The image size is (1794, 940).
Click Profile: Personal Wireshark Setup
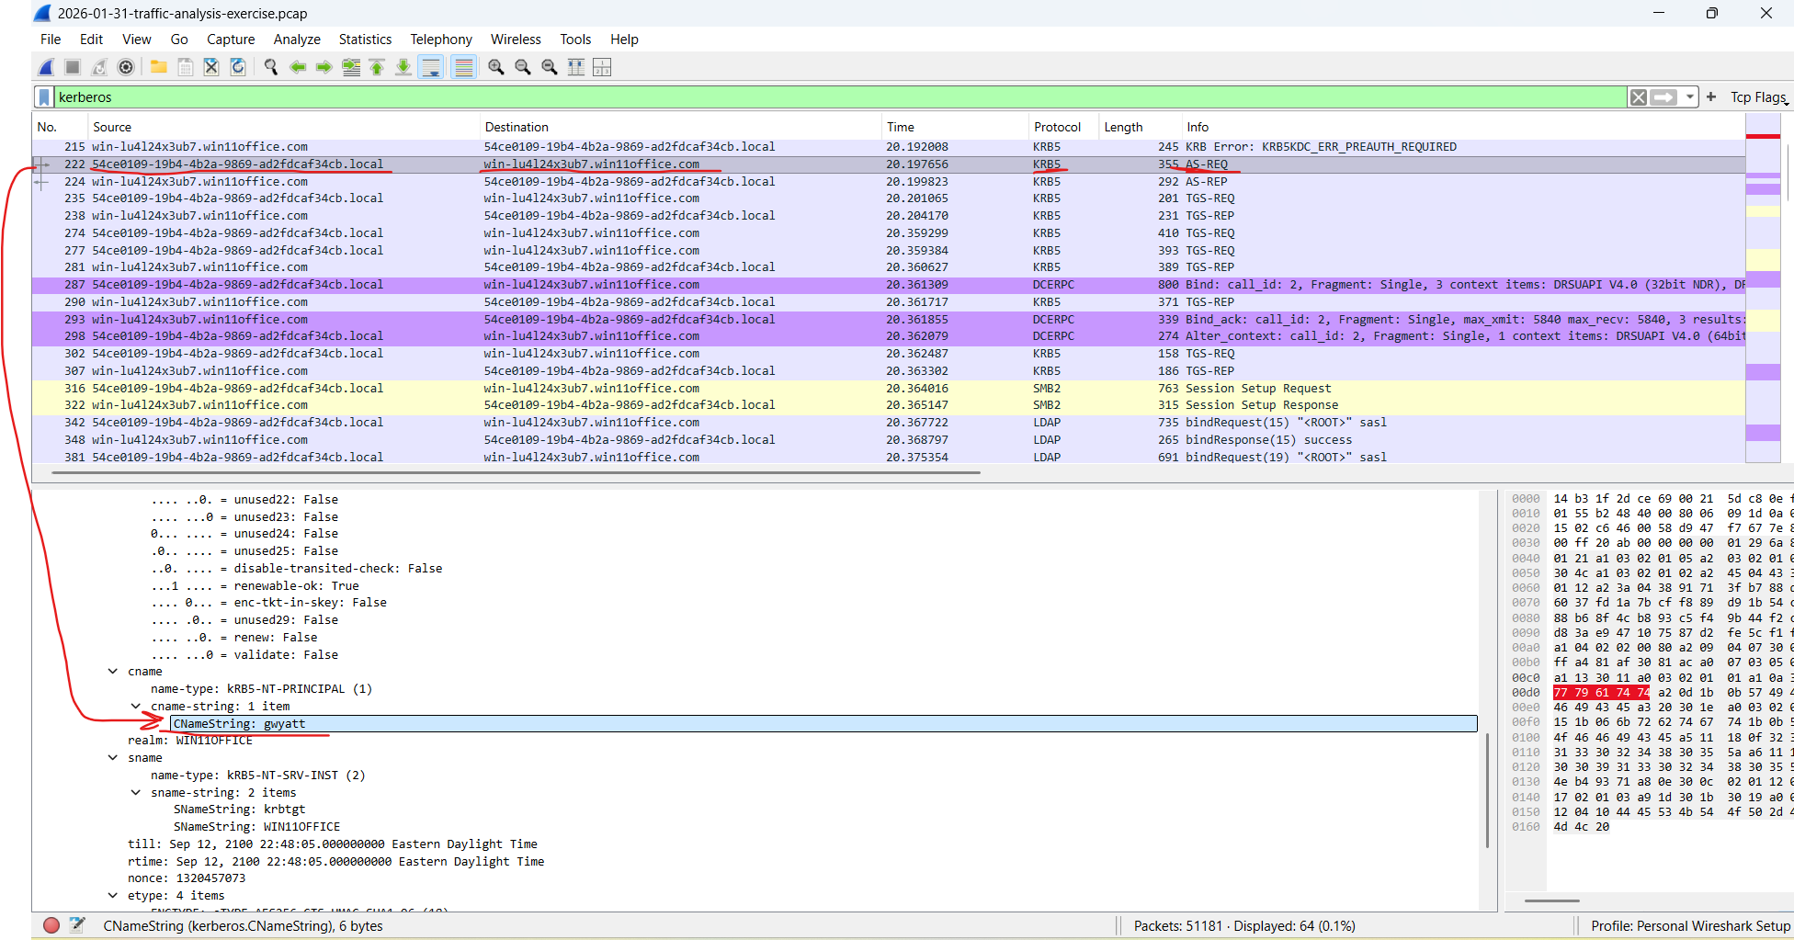click(1690, 926)
